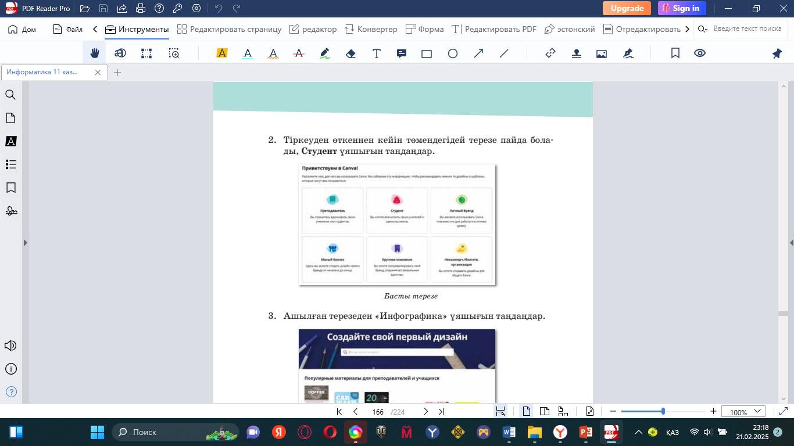Screen dimensions: 794x446
Task: Expand the left side panel
Action: [x=25, y=243]
